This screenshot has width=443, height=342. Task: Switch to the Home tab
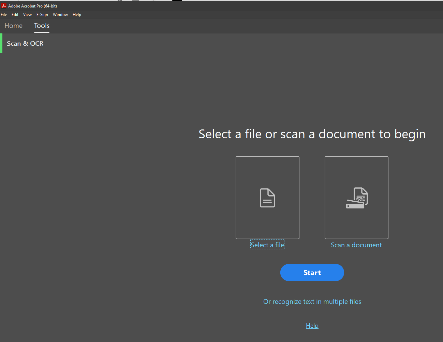(13, 26)
